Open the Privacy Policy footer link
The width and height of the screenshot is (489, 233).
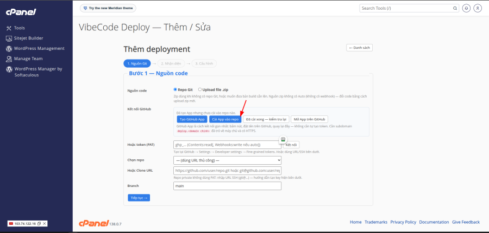(403, 222)
